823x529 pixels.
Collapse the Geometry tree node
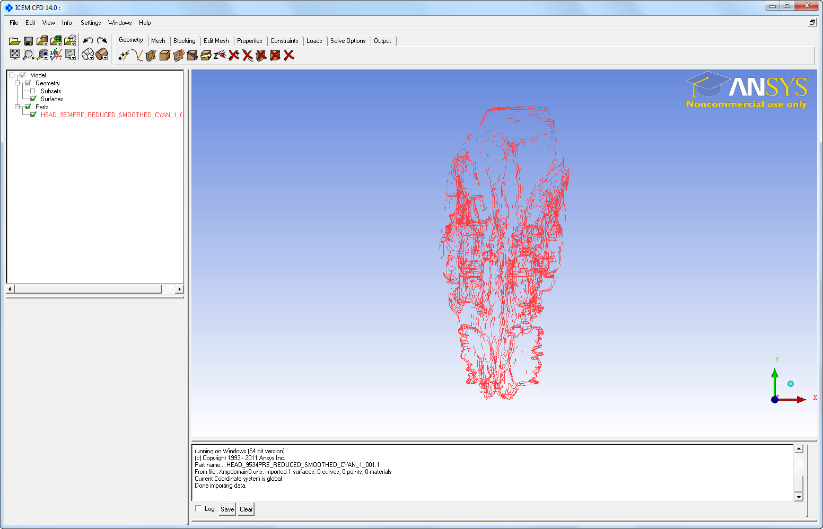pos(17,83)
